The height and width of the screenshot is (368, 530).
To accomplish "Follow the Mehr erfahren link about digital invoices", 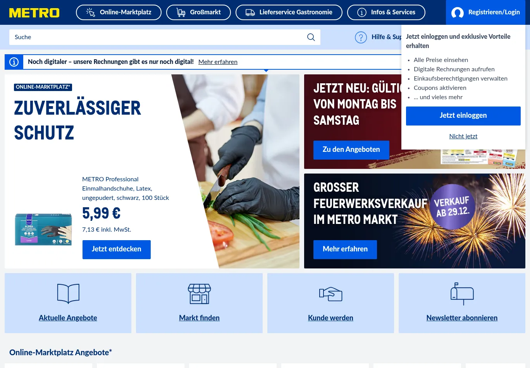I will click(218, 62).
